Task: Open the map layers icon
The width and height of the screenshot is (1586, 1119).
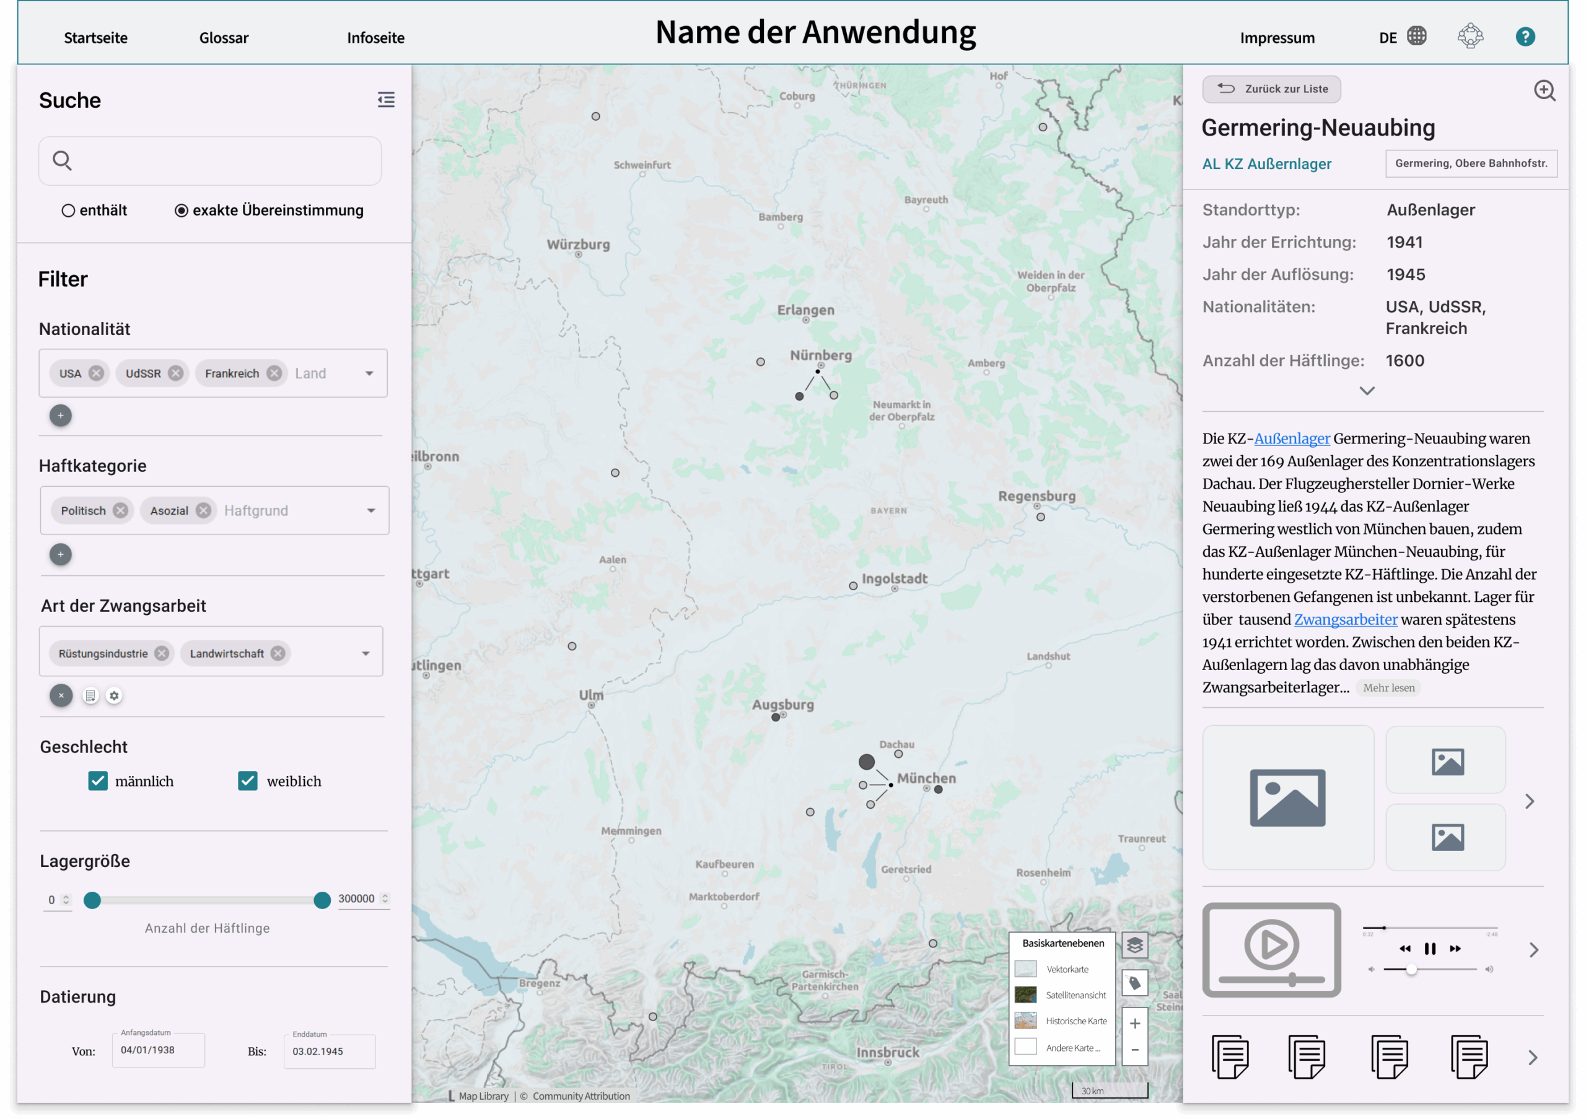Action: (1134, 944)
